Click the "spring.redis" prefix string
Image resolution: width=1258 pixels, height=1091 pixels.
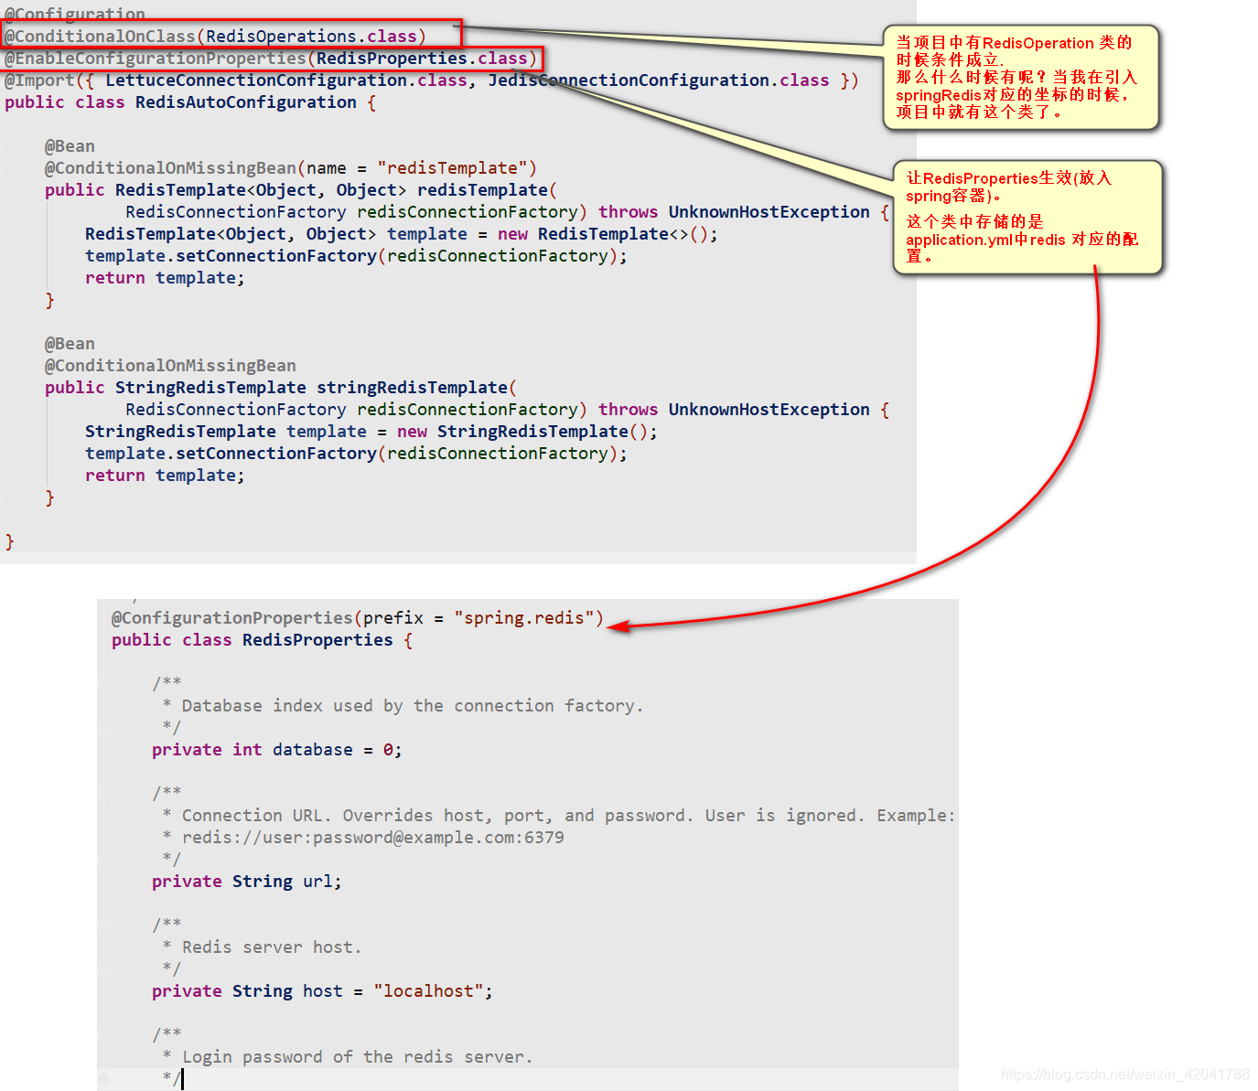[x=523, y=618]
